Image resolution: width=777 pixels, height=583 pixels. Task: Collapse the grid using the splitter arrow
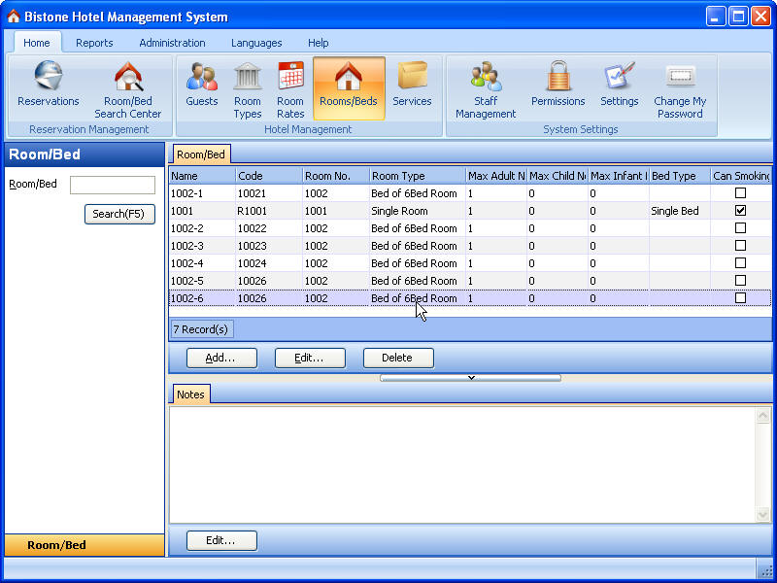pos(470,378)
